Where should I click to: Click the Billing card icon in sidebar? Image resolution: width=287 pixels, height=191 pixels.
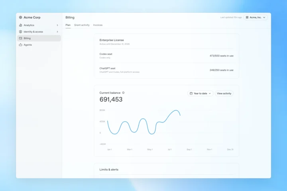(20, 38)
